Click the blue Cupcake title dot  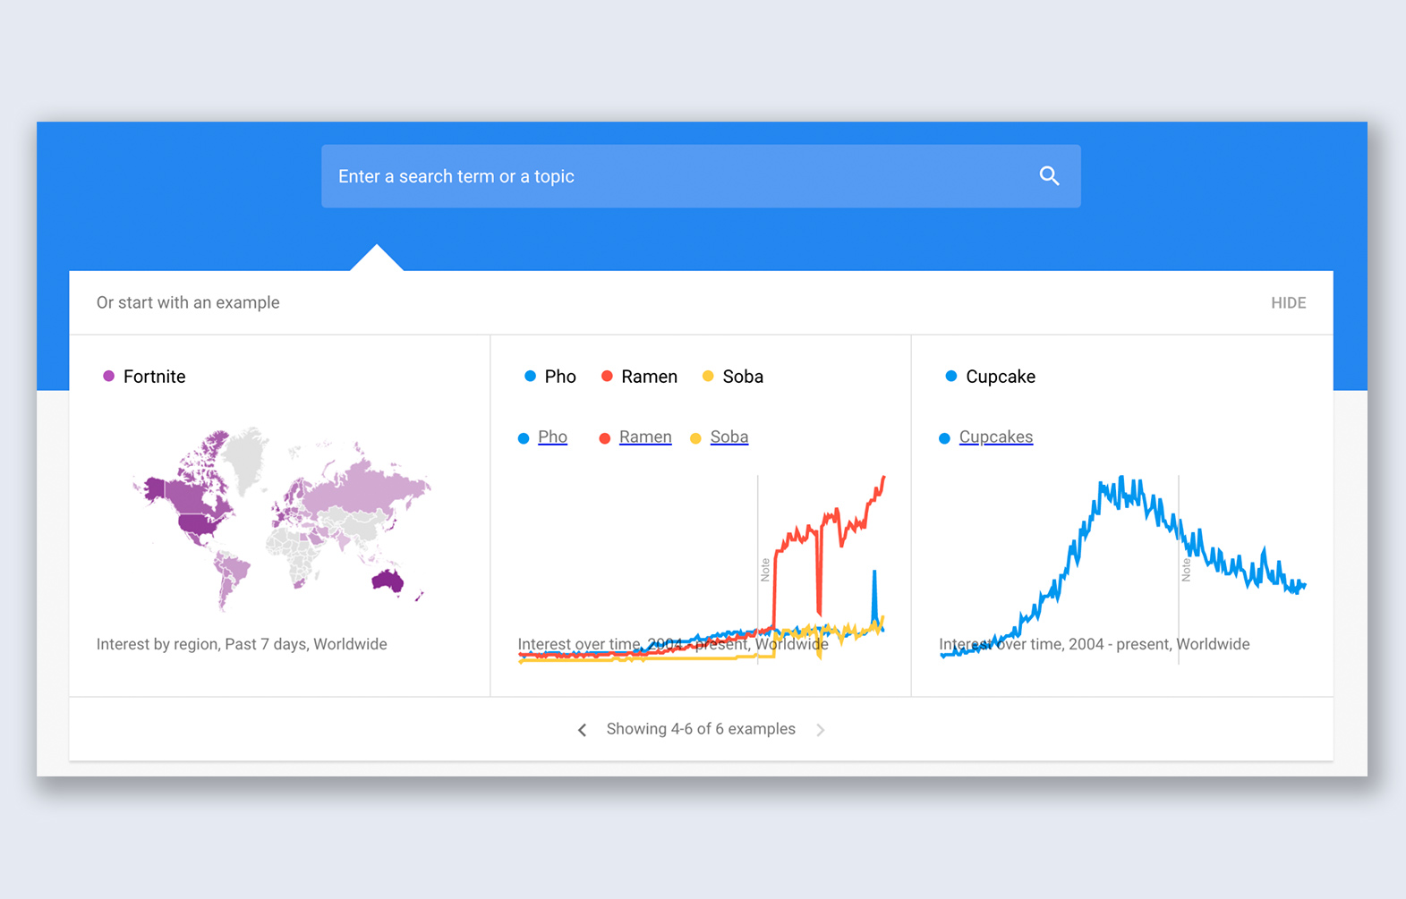click(950, 377)
